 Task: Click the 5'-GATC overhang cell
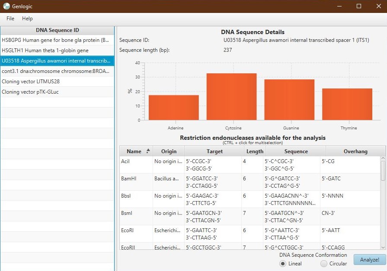pos(350,182)
